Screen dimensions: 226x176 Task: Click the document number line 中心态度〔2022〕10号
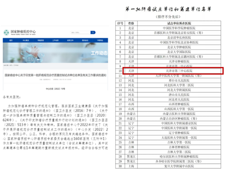pyautogui.click(x=56, y=89)
